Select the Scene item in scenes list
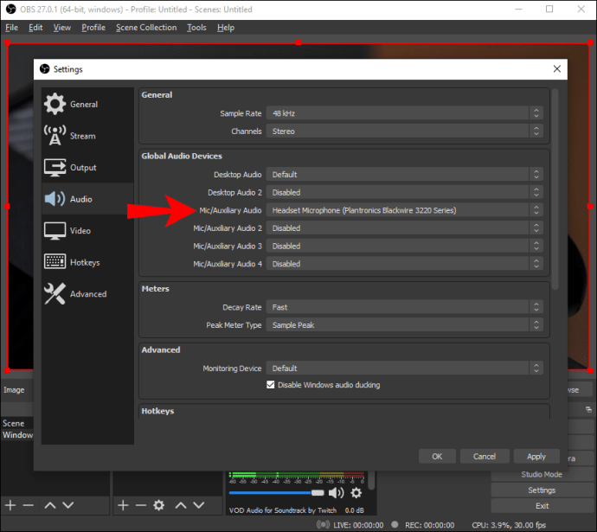Viewport: 597px width, 532px height. coord(14,423)
